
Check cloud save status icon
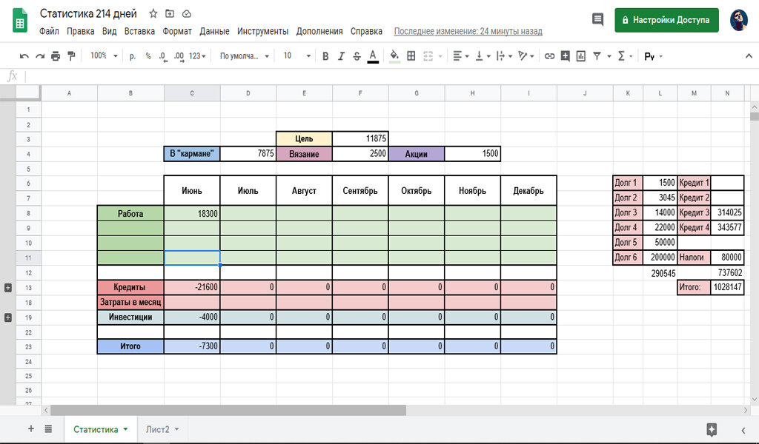pyautogui.click(x=186, y=13)
